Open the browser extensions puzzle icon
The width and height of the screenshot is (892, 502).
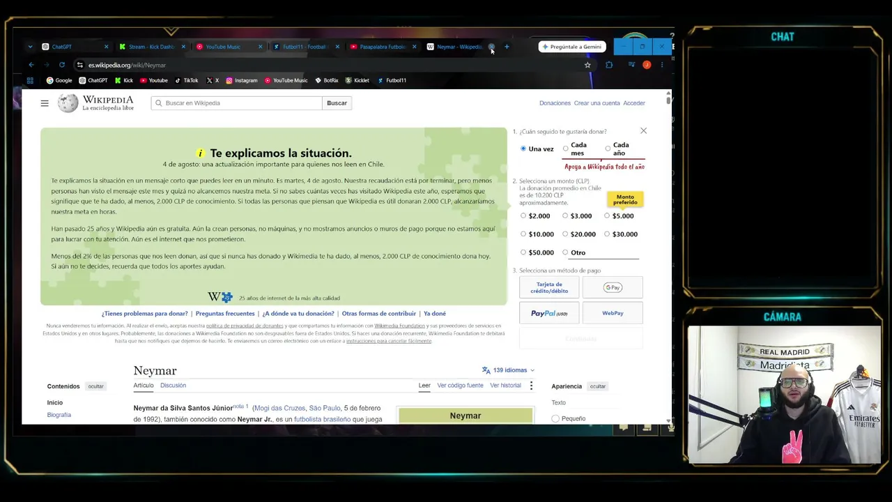point(609,65)
